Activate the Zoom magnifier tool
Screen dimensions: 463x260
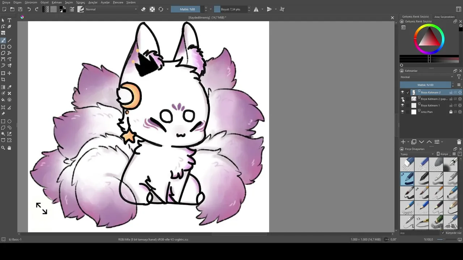tap(3, 148)
